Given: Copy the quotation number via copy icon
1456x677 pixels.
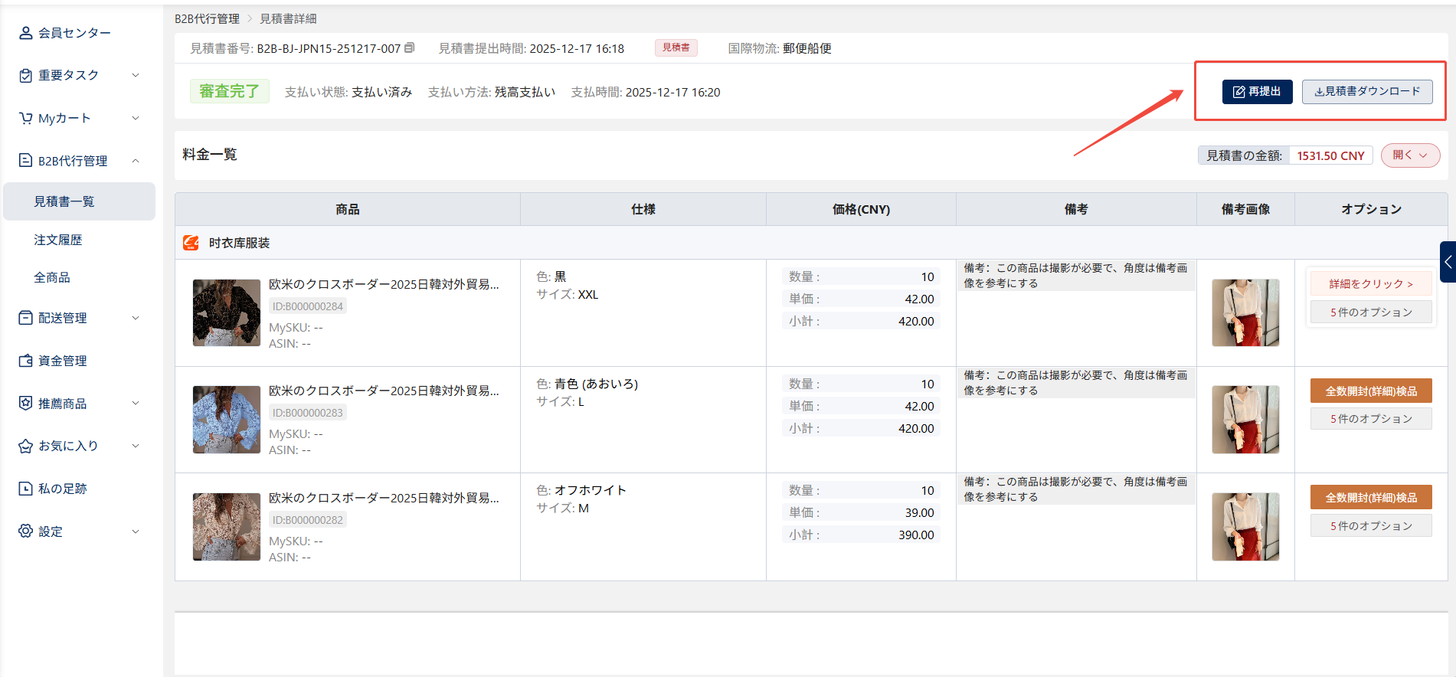Looking at the screenshot, I should coord(410,47).
